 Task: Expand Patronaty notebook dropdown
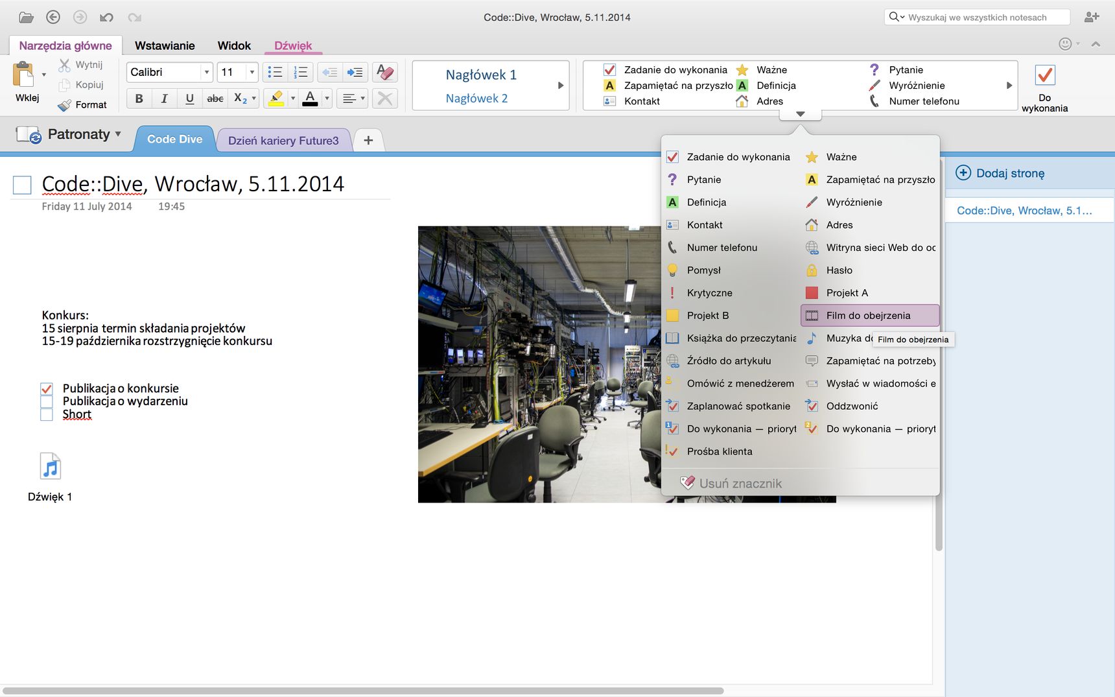pyautogui.click(x=118, y=134)
